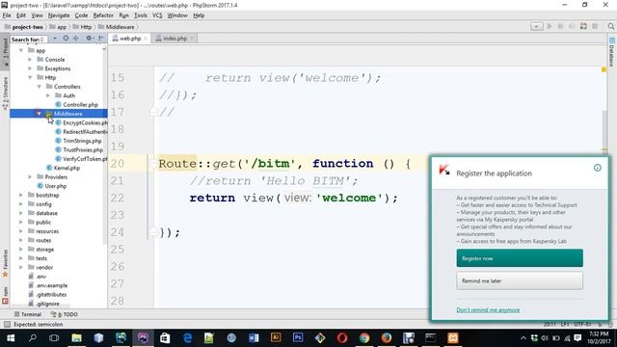
Task: Open Search Everywhere magnifier icon
Action: tap(610, 26)
